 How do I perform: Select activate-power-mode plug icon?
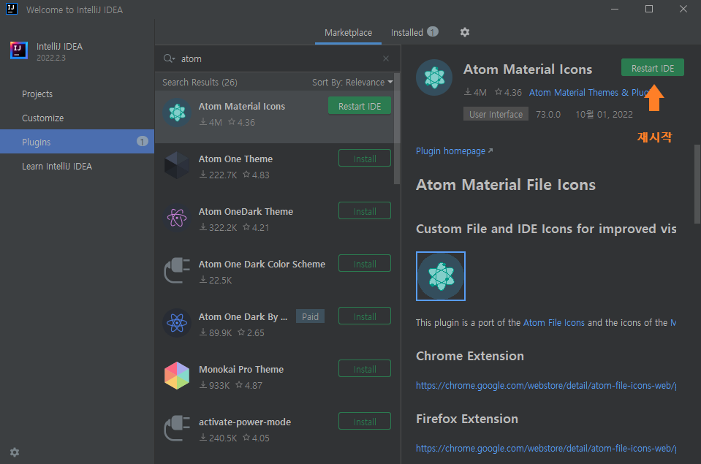(x=178, y=428)
